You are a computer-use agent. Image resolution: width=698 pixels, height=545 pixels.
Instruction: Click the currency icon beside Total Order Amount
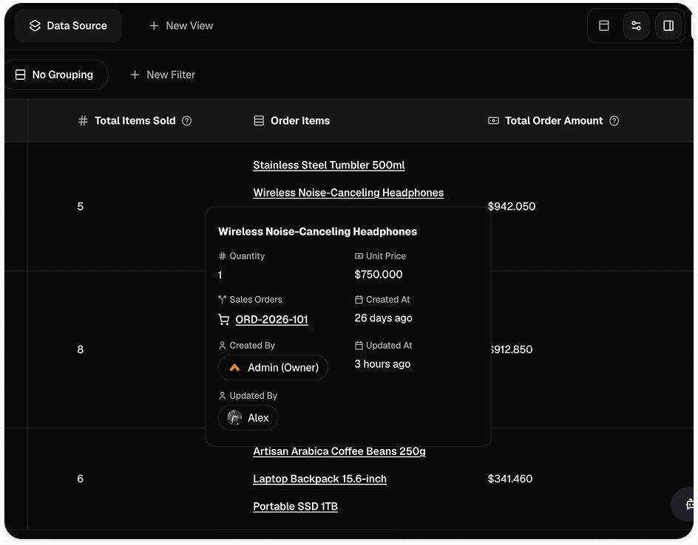point(493,121)
